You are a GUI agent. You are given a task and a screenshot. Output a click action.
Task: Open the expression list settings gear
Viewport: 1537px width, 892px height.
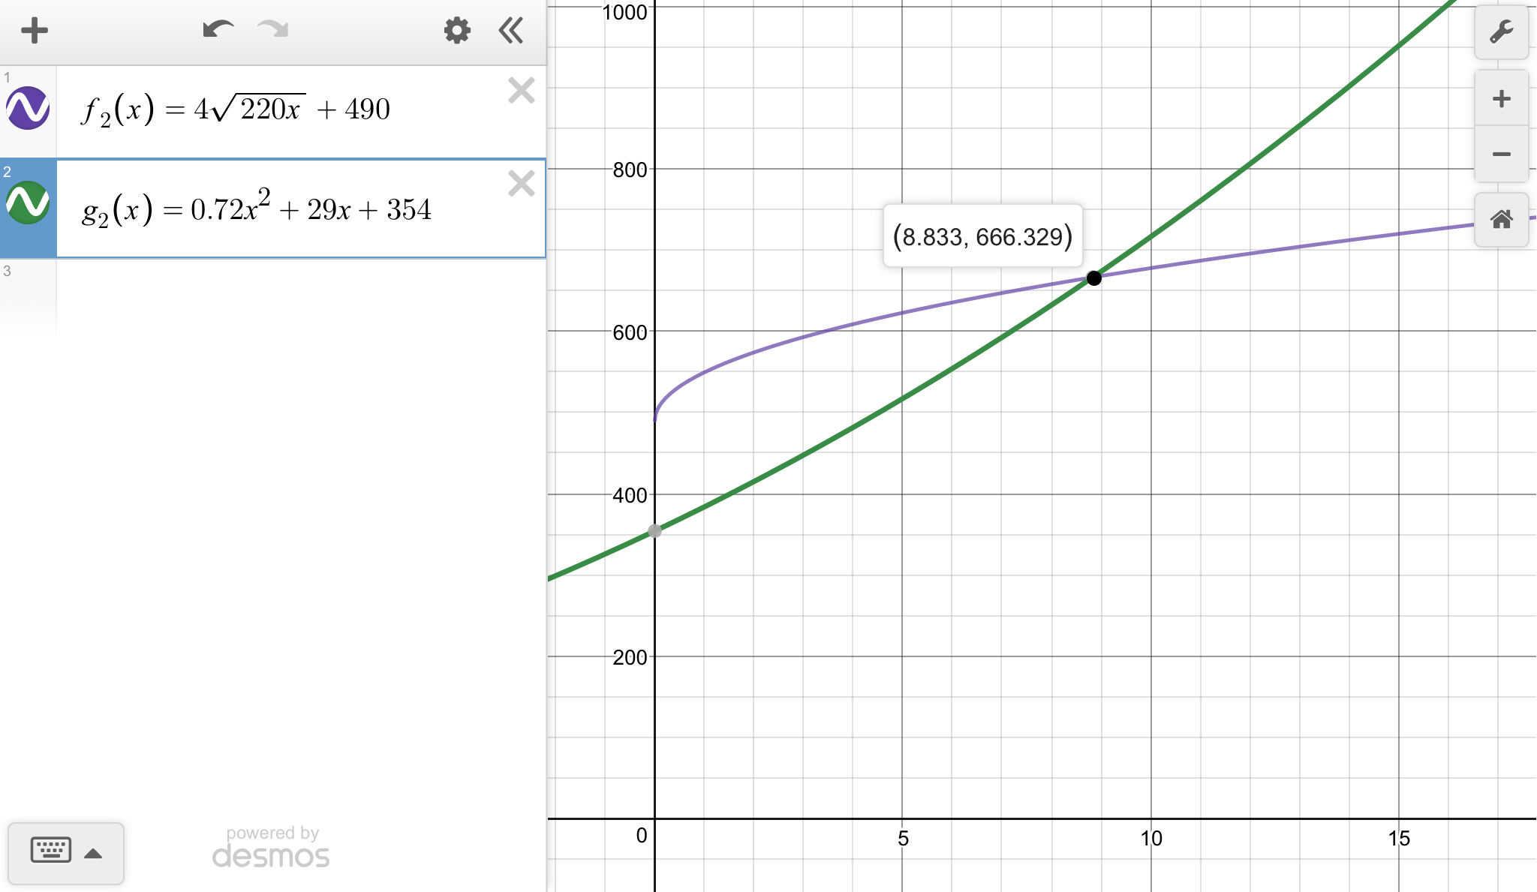(x=456, y=31)
